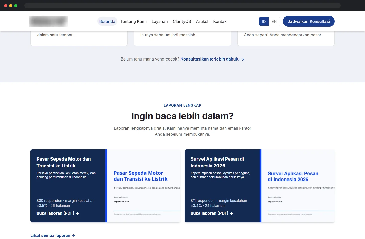Open the Survei Aplikasi Pesan PDF link

(x=212, y=213)
